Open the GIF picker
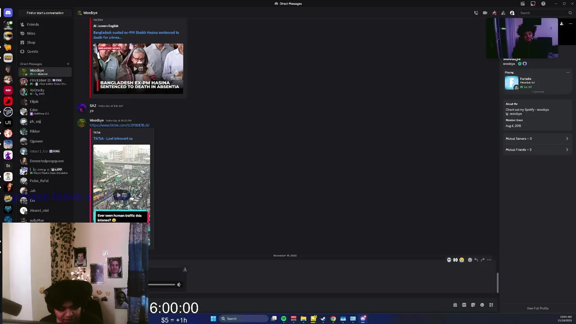 point(464,305)
